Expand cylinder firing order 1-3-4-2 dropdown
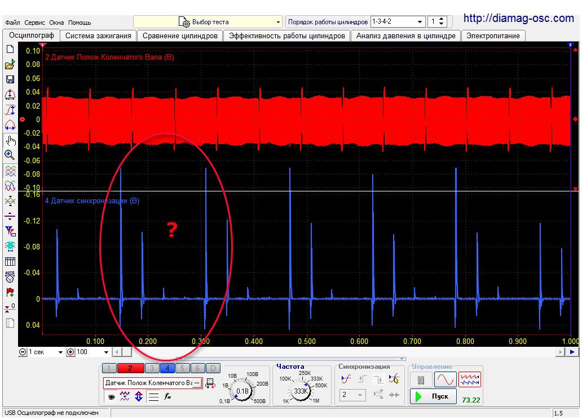The image size is (582, 420). pos(420,22)
